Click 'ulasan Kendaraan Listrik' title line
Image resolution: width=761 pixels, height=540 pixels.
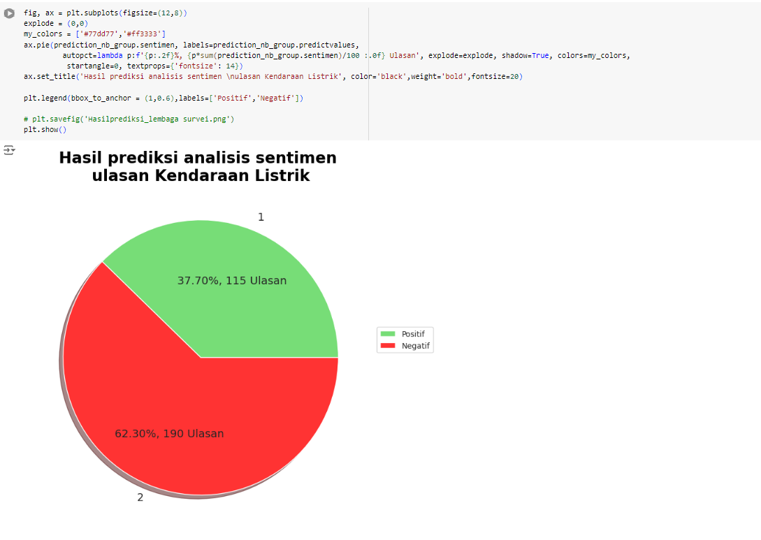201,175
